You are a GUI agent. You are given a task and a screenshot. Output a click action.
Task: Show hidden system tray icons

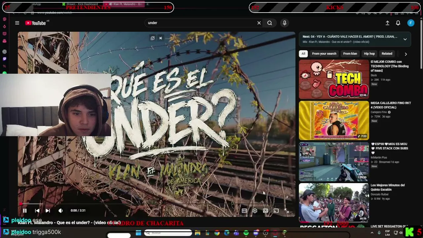coord(372,233)
